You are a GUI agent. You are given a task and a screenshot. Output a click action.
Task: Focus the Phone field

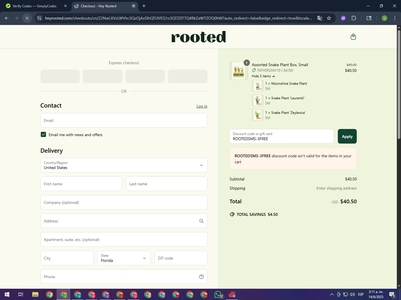coord(124,277)
